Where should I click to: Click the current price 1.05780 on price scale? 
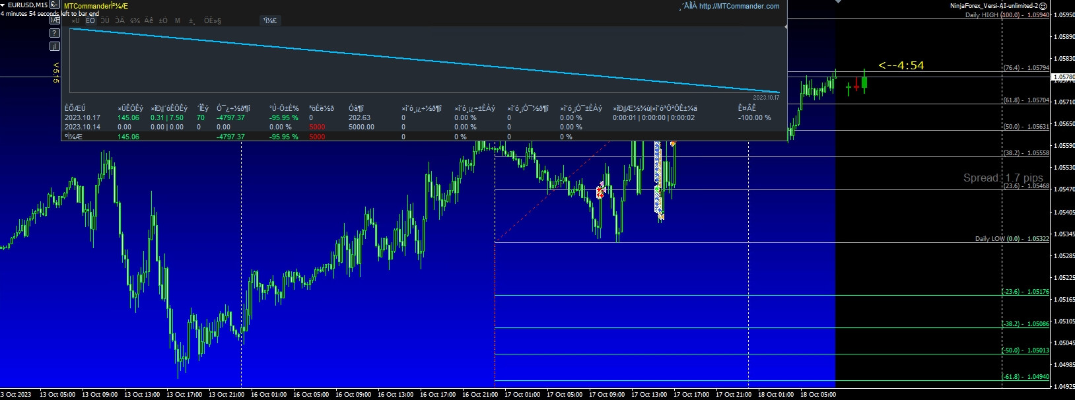1063,77
